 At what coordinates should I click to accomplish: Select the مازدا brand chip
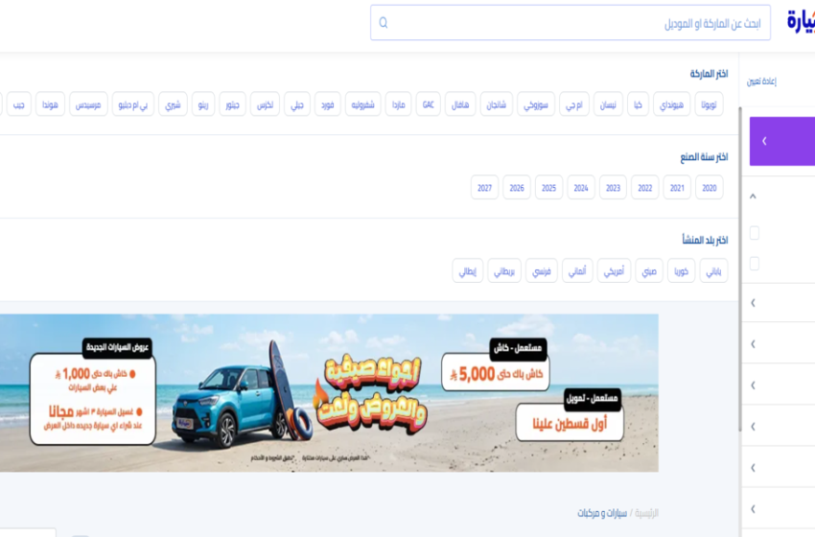click(x=398, y=105)
